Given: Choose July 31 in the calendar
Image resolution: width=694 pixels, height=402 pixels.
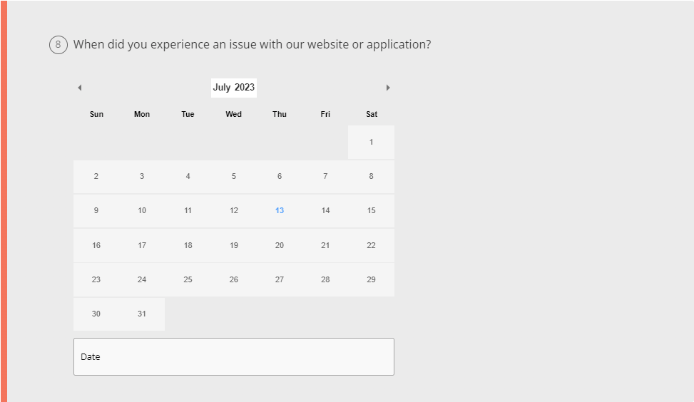Looking at the screenshot, I should pyautogui.click(x=142, y=314).
